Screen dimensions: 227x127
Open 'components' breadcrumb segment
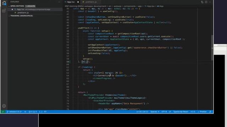(x=129, y=6)
